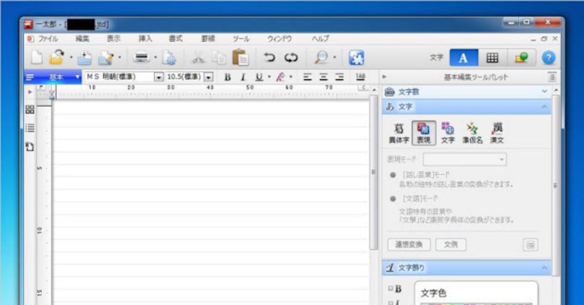584x305 pixels.
Task: Toggle italic formatting button
Action: 243,77
